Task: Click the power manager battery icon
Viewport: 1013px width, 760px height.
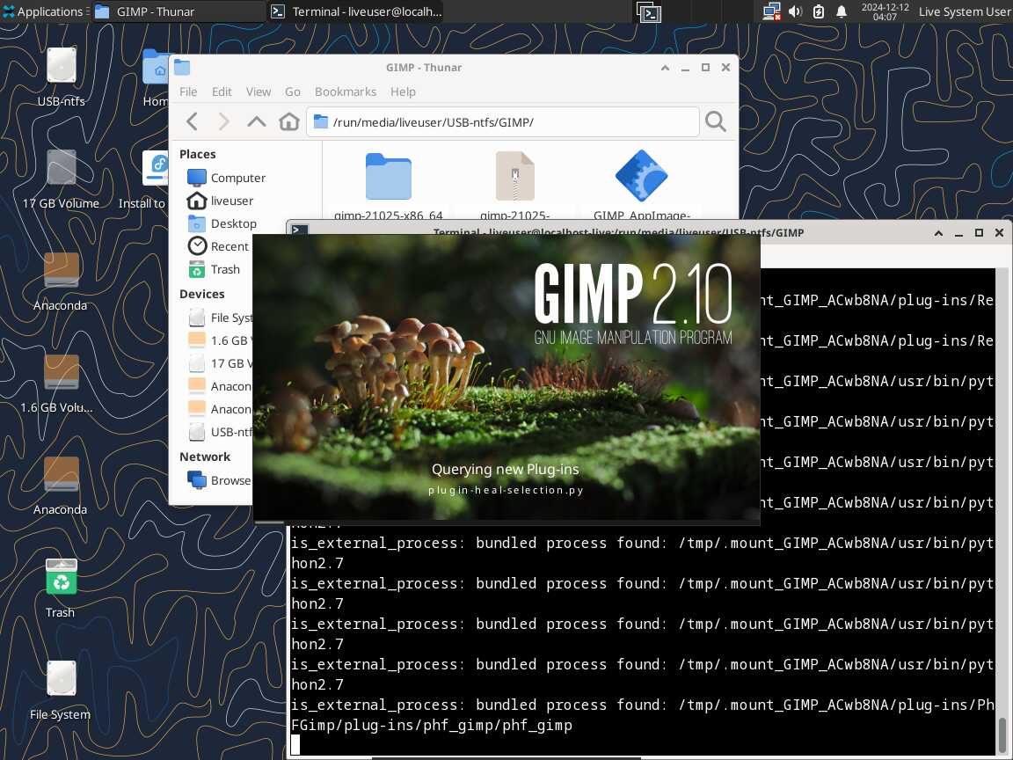Action: (x=819, y=11)
